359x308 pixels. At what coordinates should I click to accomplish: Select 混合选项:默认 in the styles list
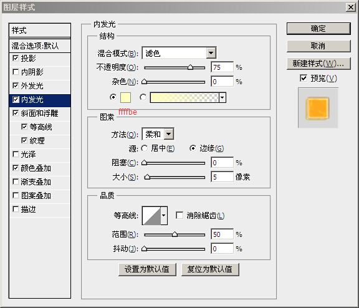[x=40, y=46]
